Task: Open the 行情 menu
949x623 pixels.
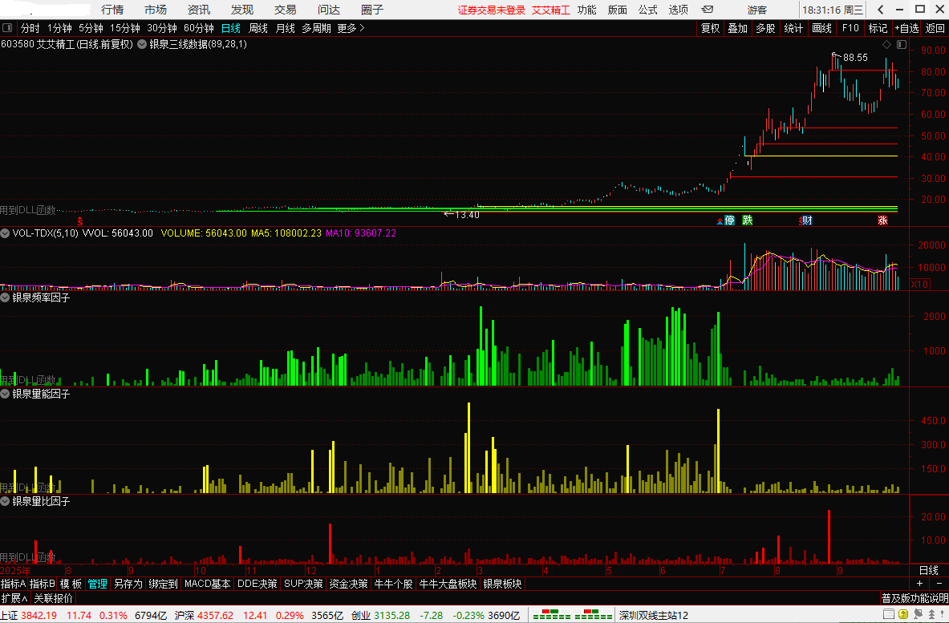Action: click(x=112, y=10)
